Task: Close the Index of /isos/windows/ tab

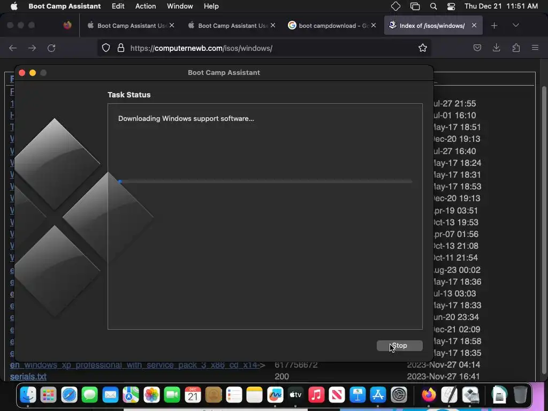Action: point(474,25)
